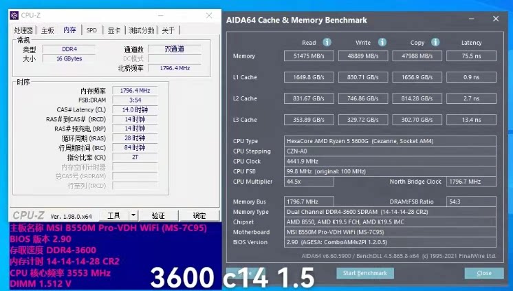Click the L1 Cache Write value 830.71 GB/s
Image resolution: width=513 pixels, height=291 pixels.
click(x=363, y=77)
